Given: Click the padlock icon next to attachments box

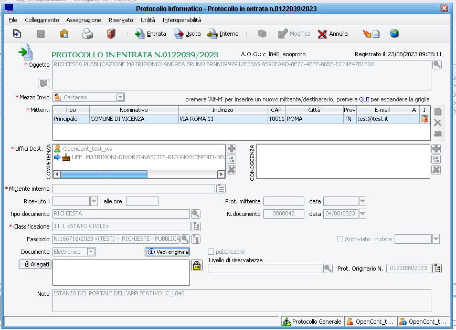Looking at the screenshot, I should [196, 265].
